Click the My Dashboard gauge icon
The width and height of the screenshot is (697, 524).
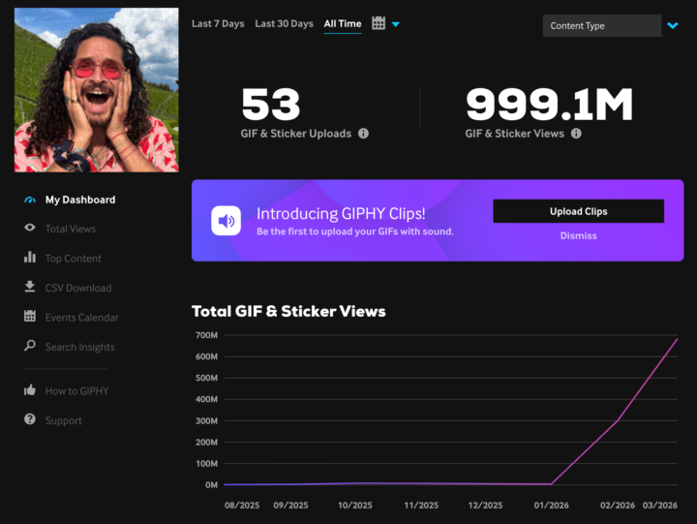click(x=30, y=200)
